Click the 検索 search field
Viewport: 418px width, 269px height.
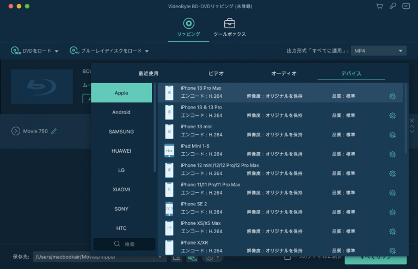[x=124, y=244]
